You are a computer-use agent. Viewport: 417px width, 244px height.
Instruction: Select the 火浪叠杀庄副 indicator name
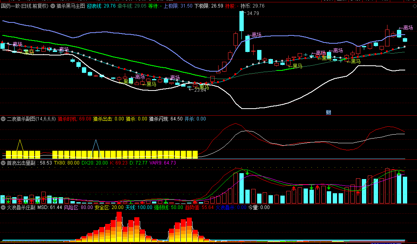[21, 207]
